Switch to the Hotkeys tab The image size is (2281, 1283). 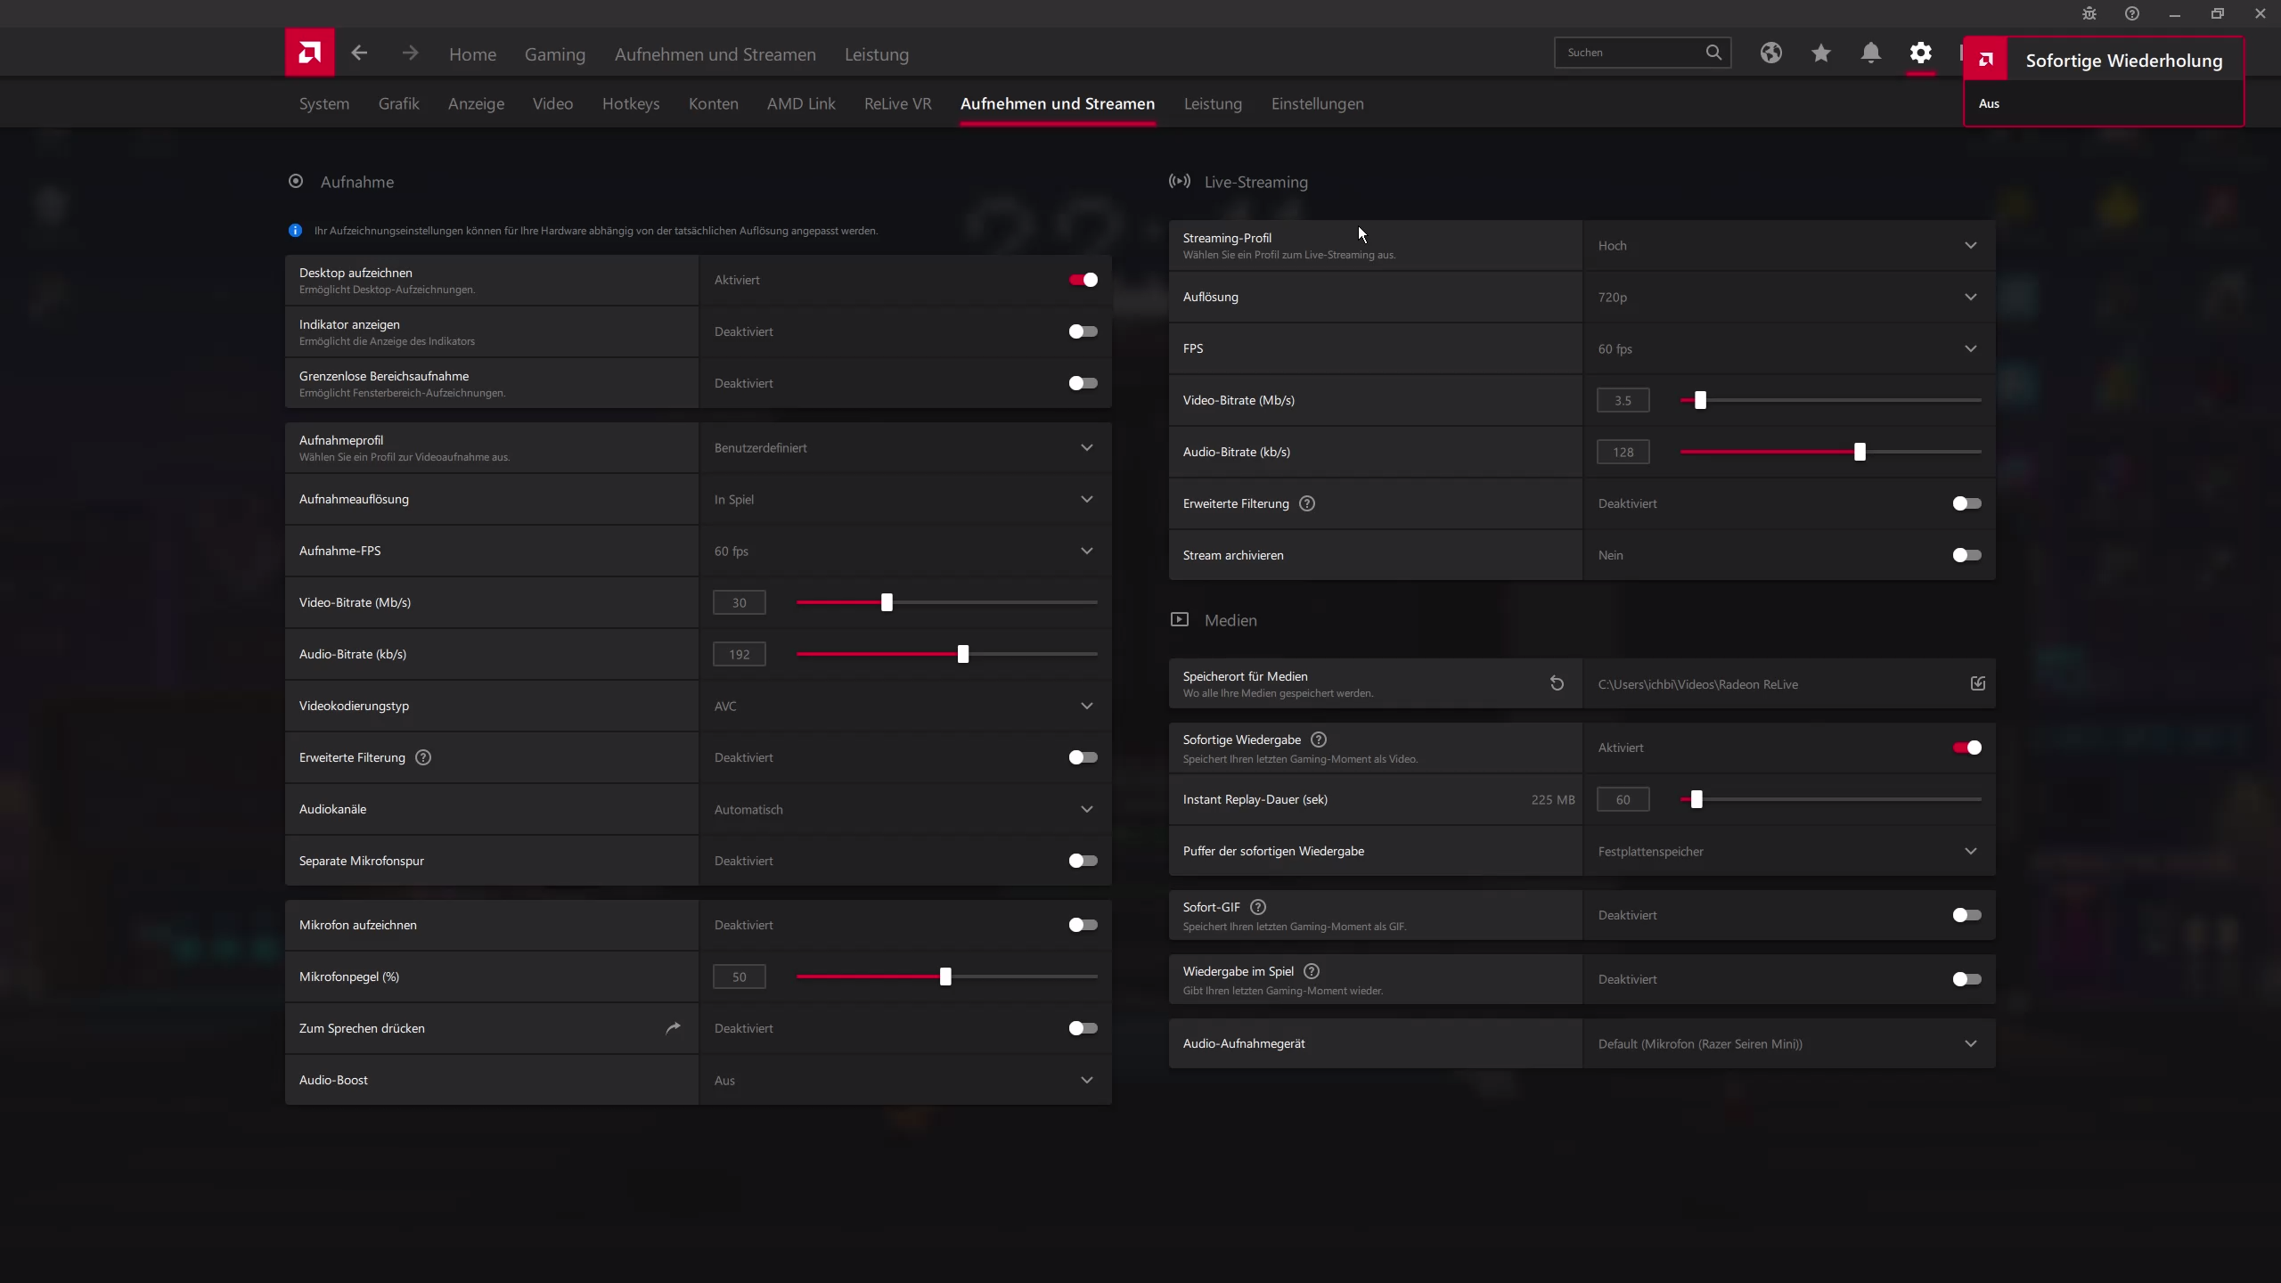coord(630,104)
